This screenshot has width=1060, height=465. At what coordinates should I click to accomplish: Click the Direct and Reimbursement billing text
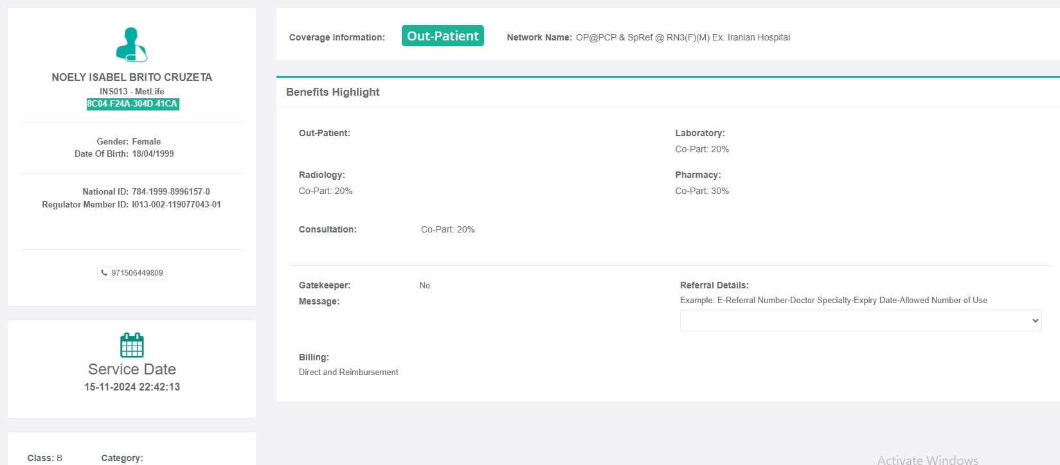pyautogui.click(x=348, y=372)
